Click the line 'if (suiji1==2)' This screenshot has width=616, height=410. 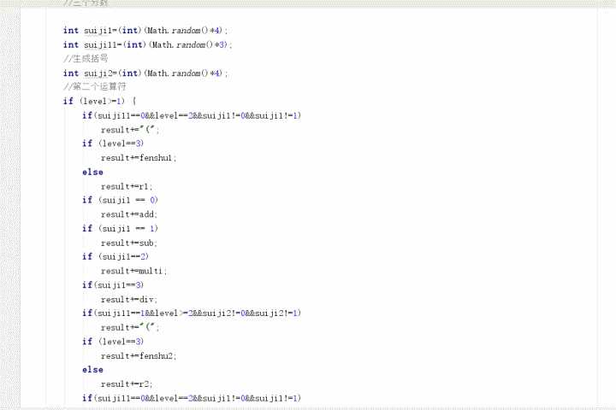pyautogui.click(x=115, y=256)
